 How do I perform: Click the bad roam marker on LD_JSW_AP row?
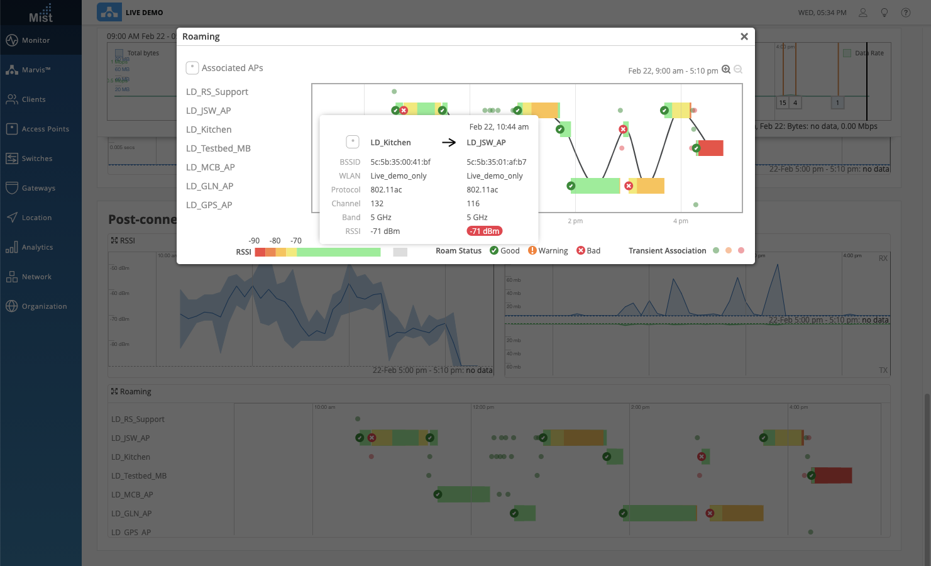[404, 110]
